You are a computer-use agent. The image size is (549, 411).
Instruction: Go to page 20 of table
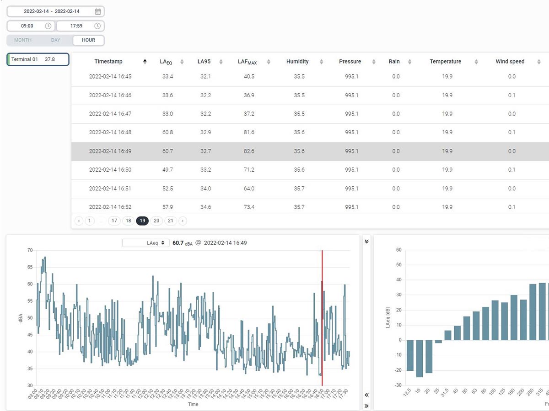click(156, 221)
